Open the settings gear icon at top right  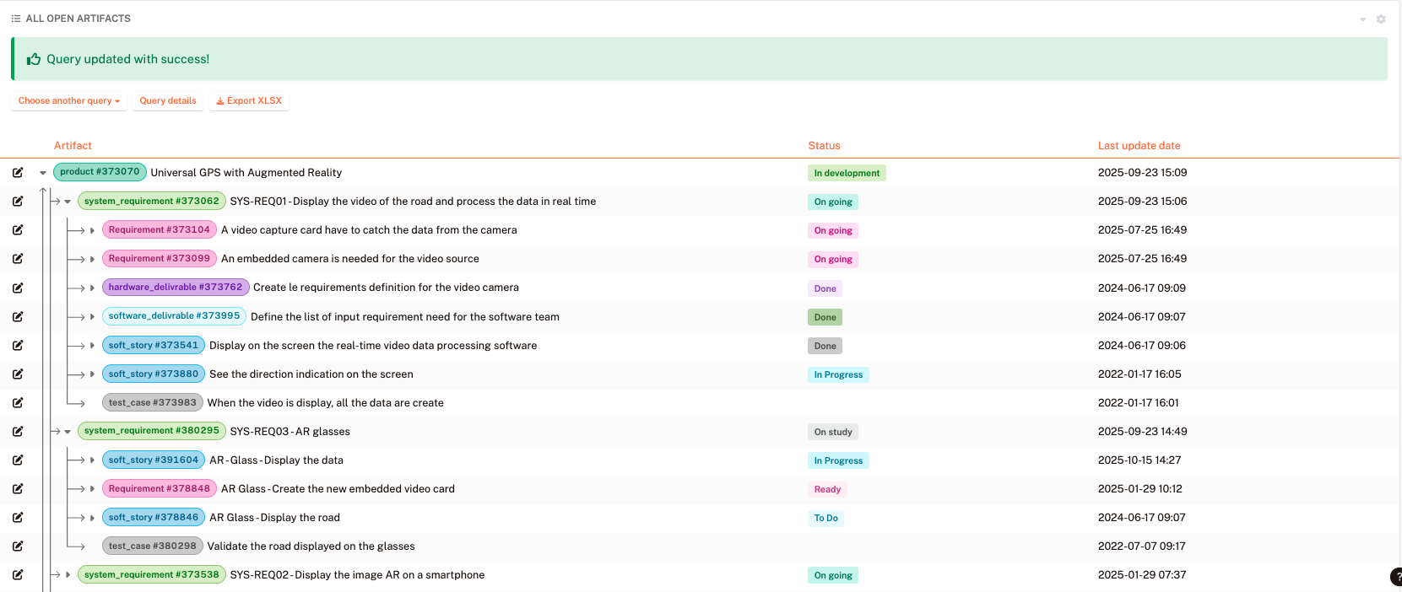pyautogui.click(x=1381, y=19)
